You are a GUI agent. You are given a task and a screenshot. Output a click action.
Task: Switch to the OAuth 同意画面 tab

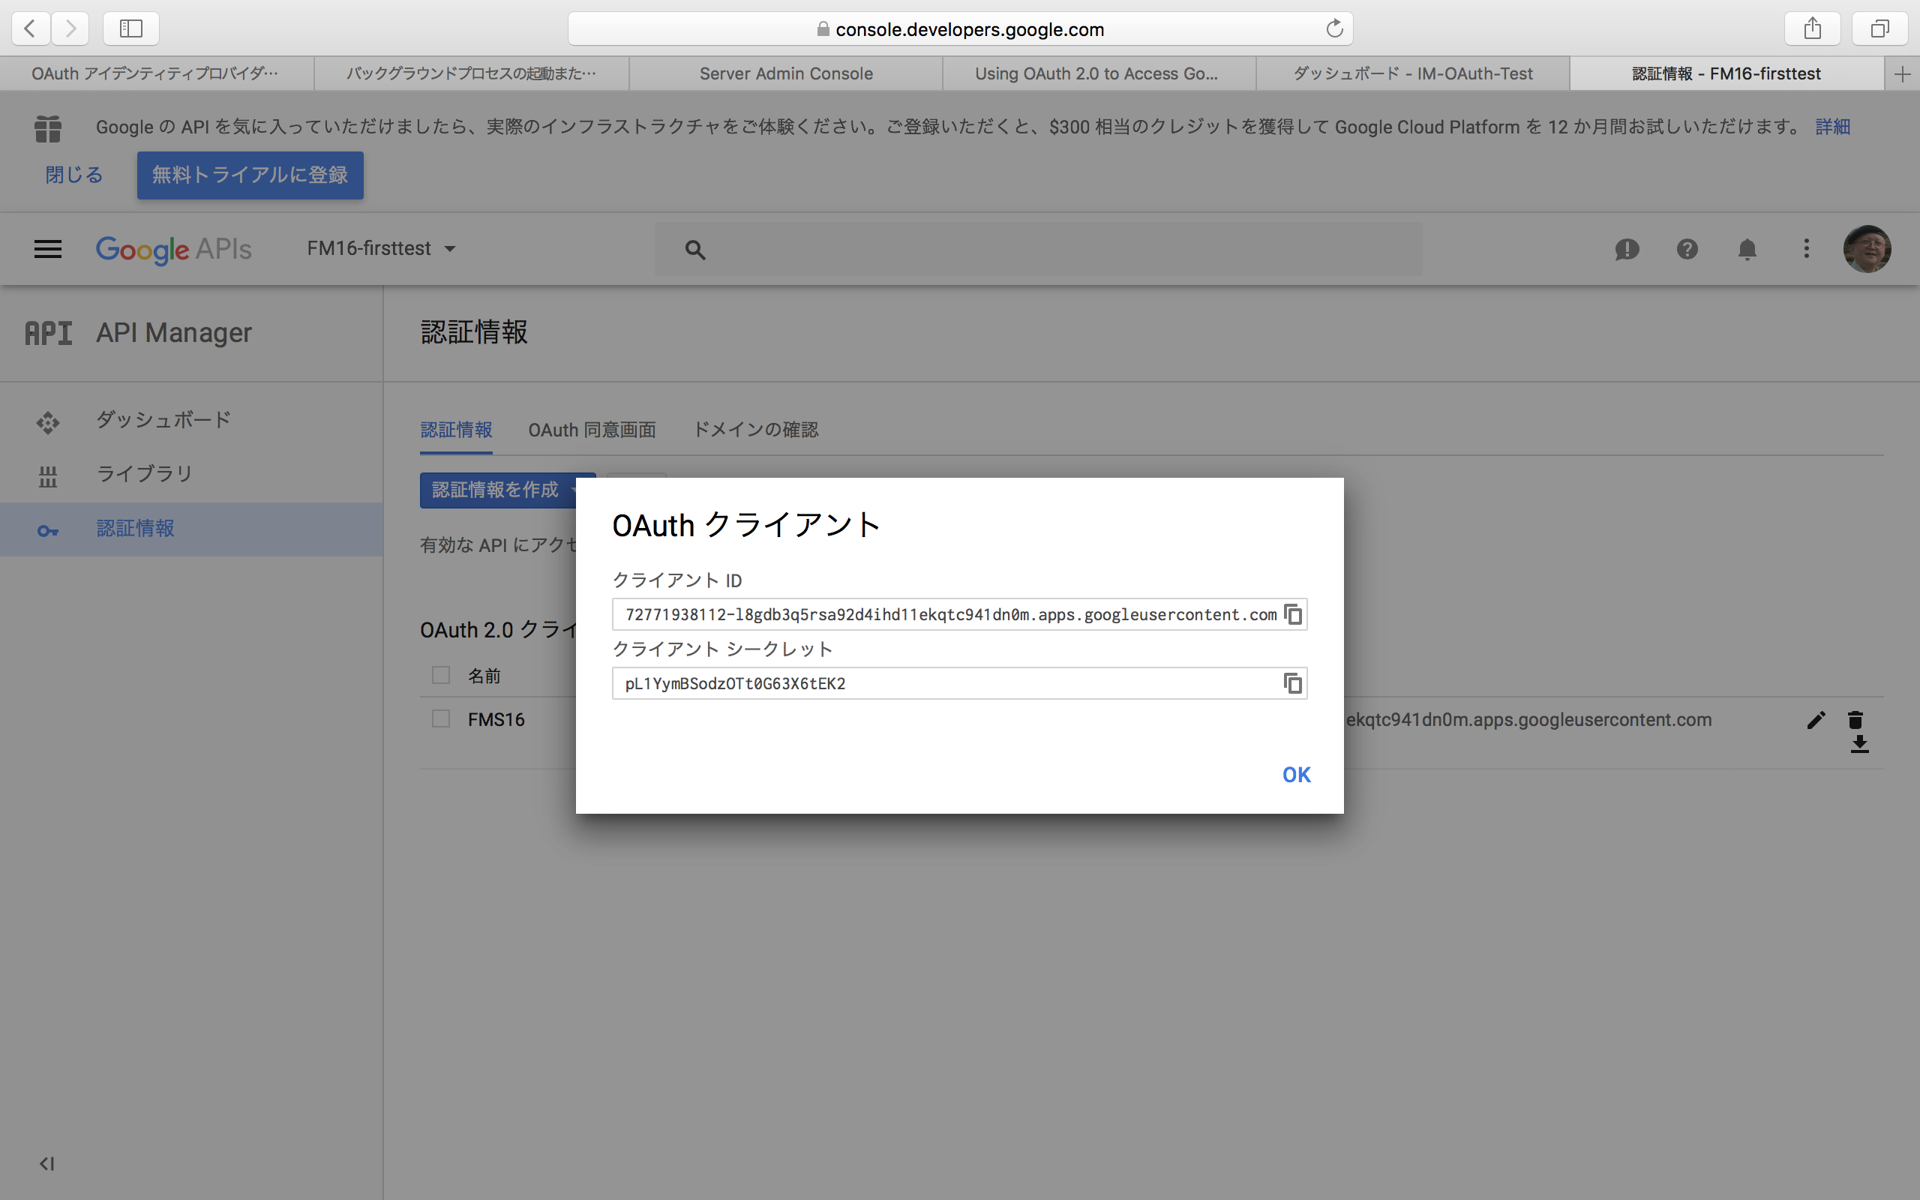click(x=592, y=430)
